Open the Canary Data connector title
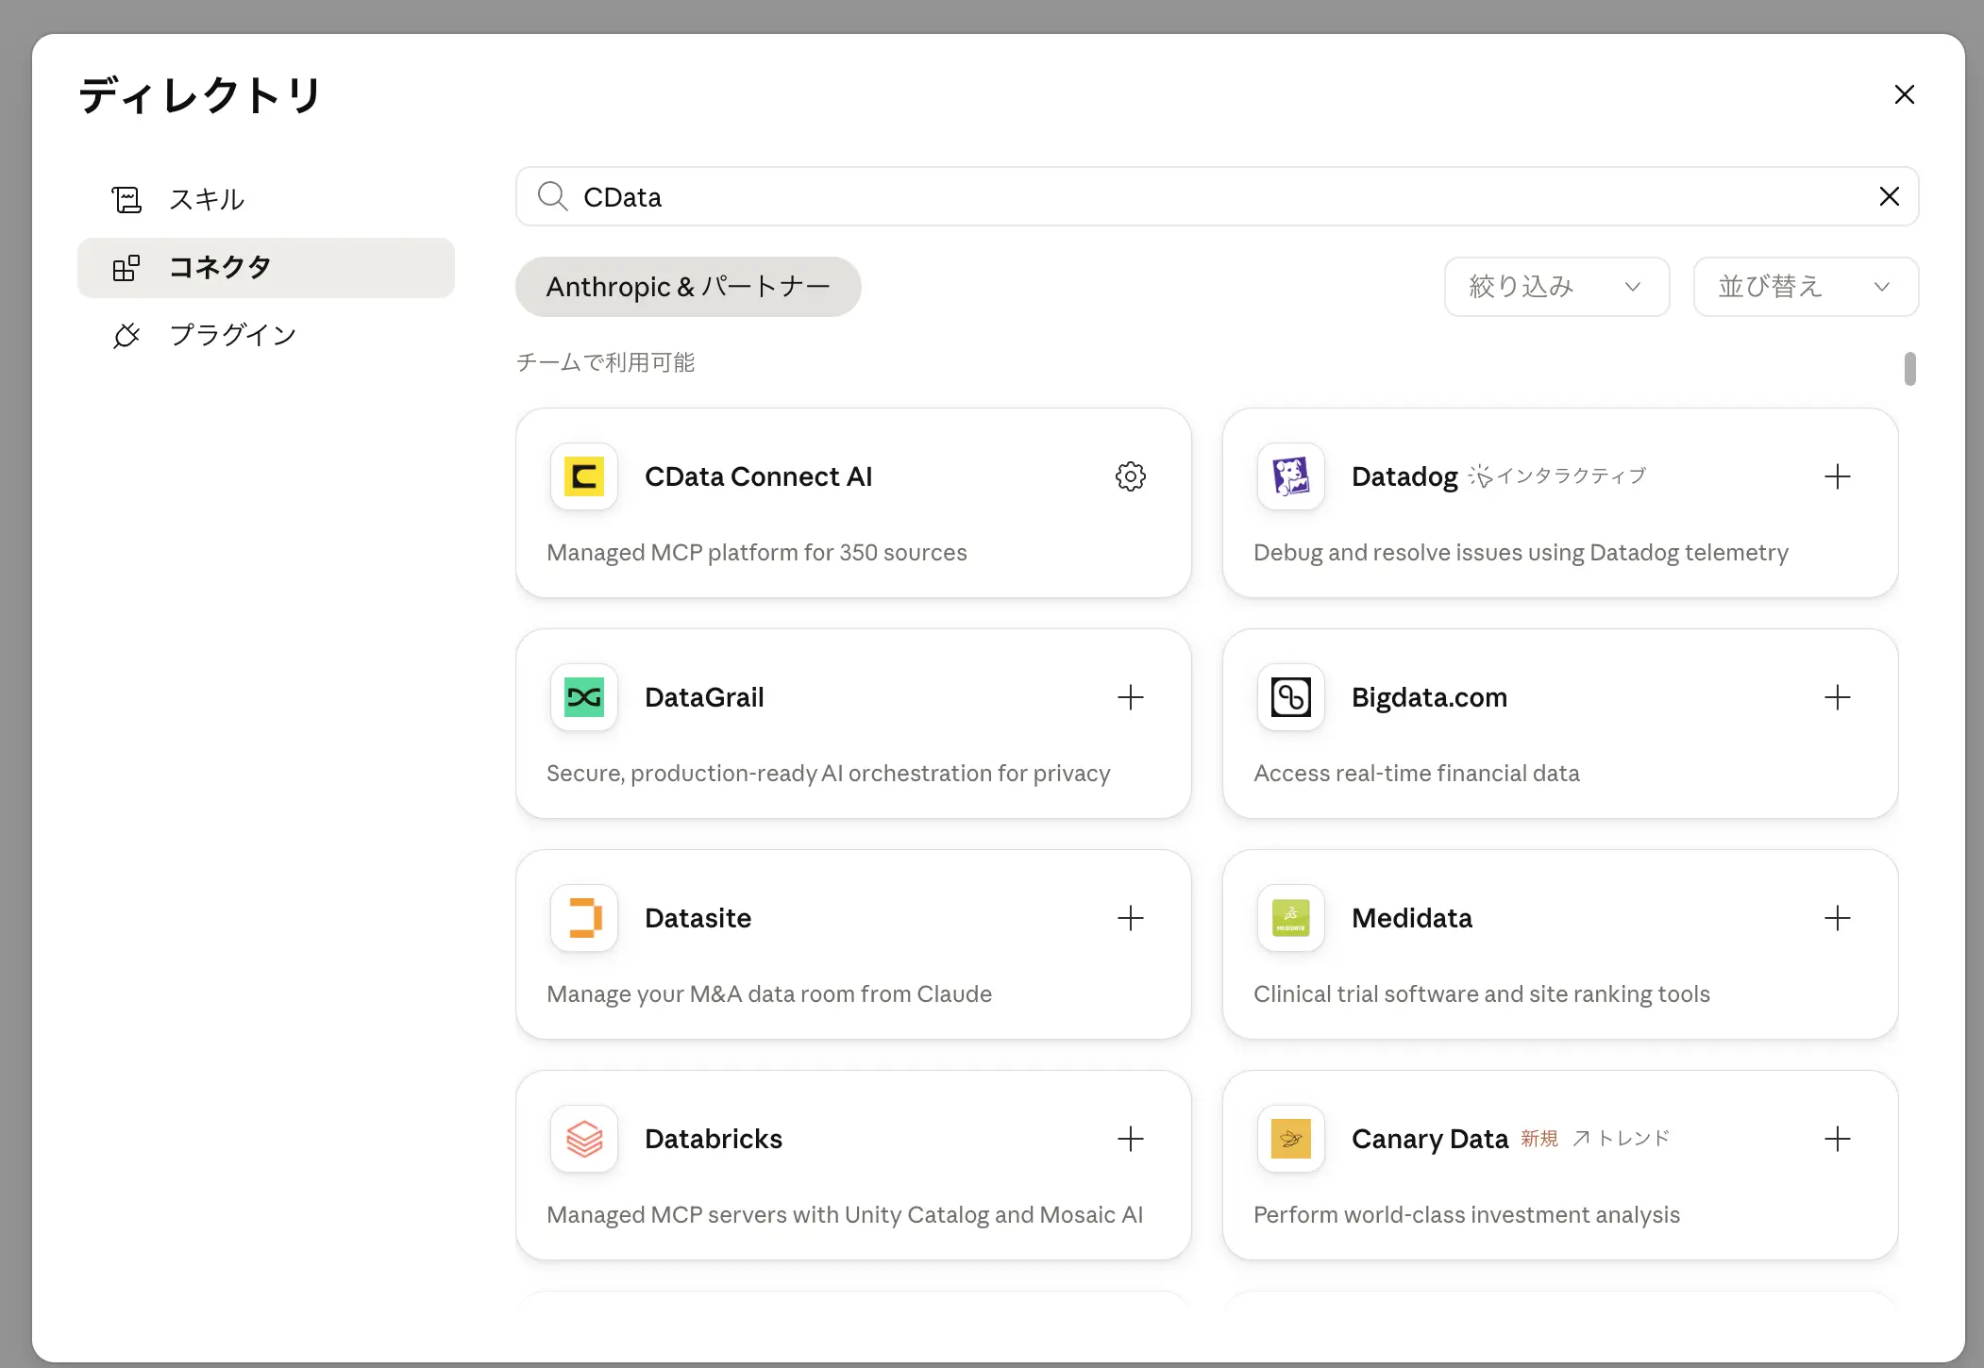The width and height of the screenshot is (1984, 1368). pyautogui.click(x=1430, y=1139)
